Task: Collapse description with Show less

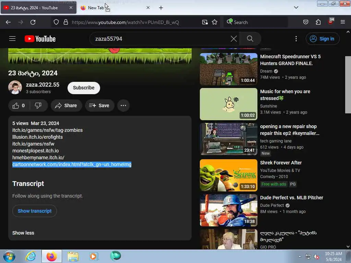Action: 23,233
